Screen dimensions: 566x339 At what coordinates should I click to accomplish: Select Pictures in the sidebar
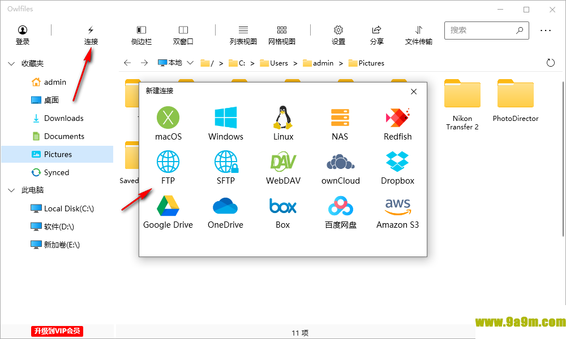coord(57,154)
